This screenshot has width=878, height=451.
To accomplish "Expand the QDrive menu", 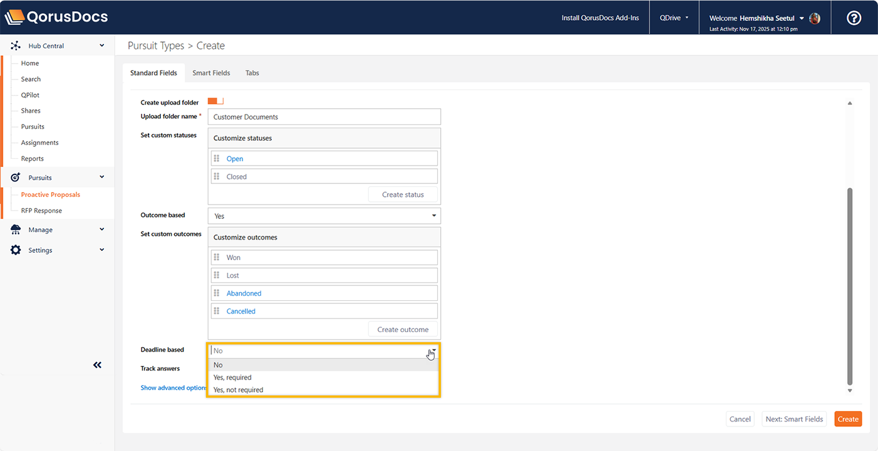I will pyautogui.click(x=674, y=18).
